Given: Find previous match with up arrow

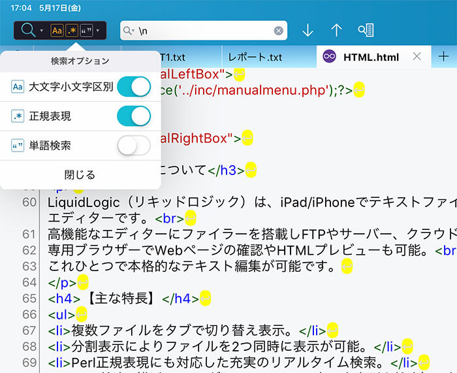Looking at the screenshot, I should 336,30.
